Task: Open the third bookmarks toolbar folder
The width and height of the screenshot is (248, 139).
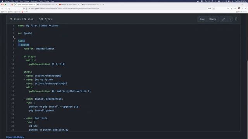Action: (x=18, y=12)
